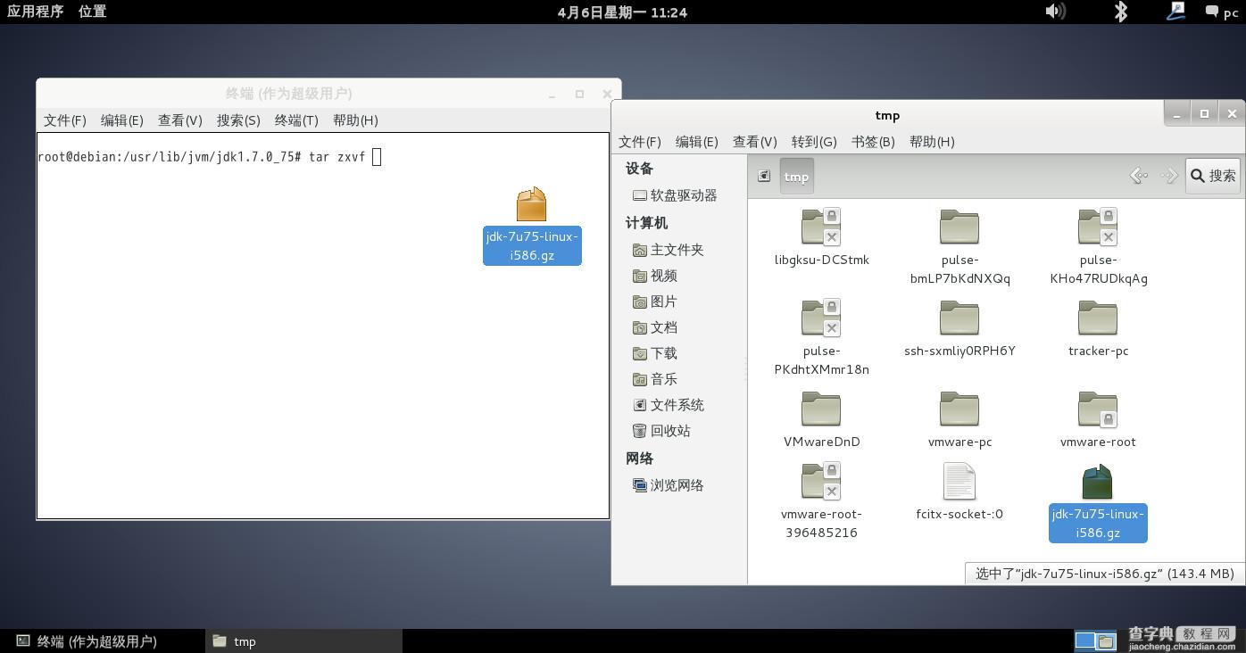Go back with the left arrow
The width and height of the screenshot is (1246, 653).
pos(1139,176)
